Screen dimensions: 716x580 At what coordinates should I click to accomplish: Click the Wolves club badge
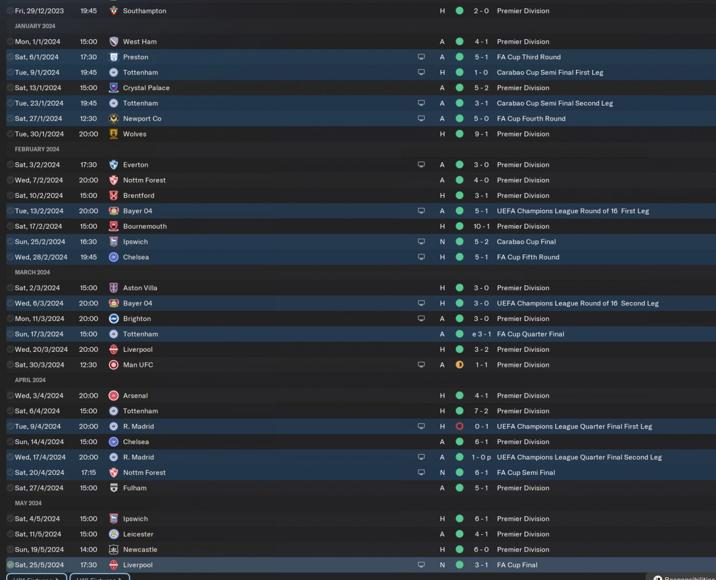pyautogui.click(x=114, y=134)
